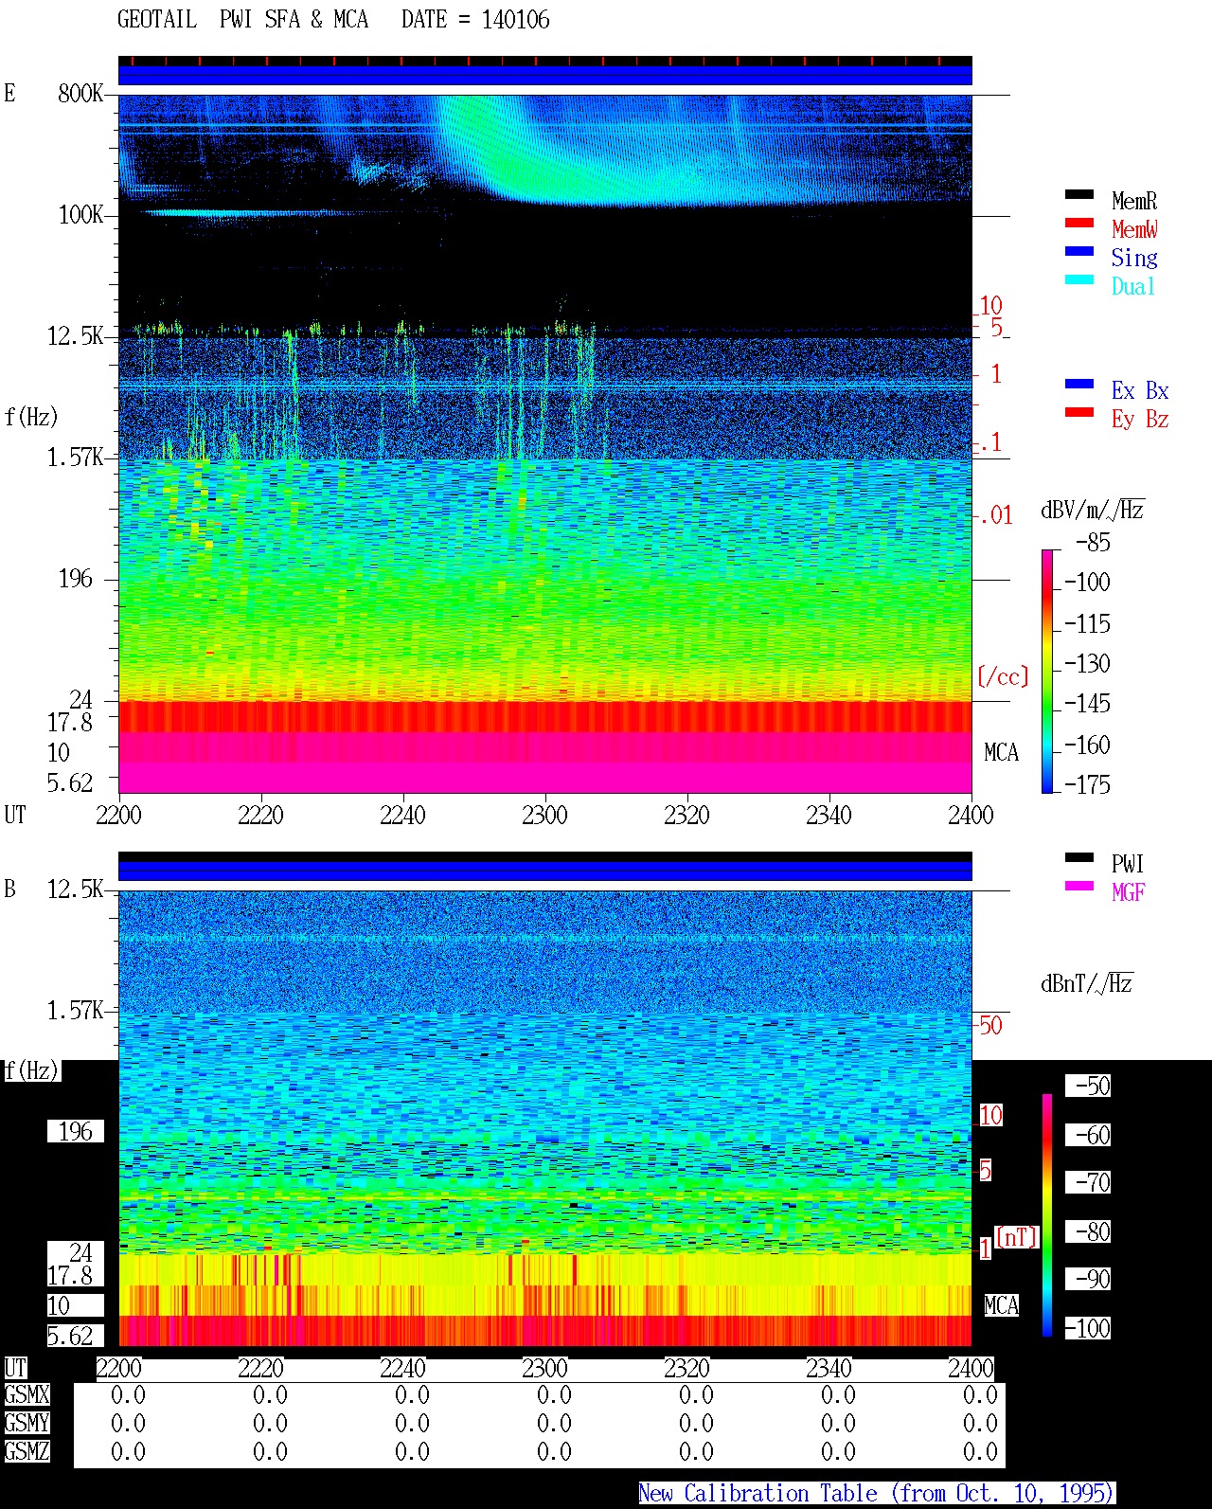Click the Sing legend label
The width and height of the screenshot is (1212, 1509).
point(1134,258)
